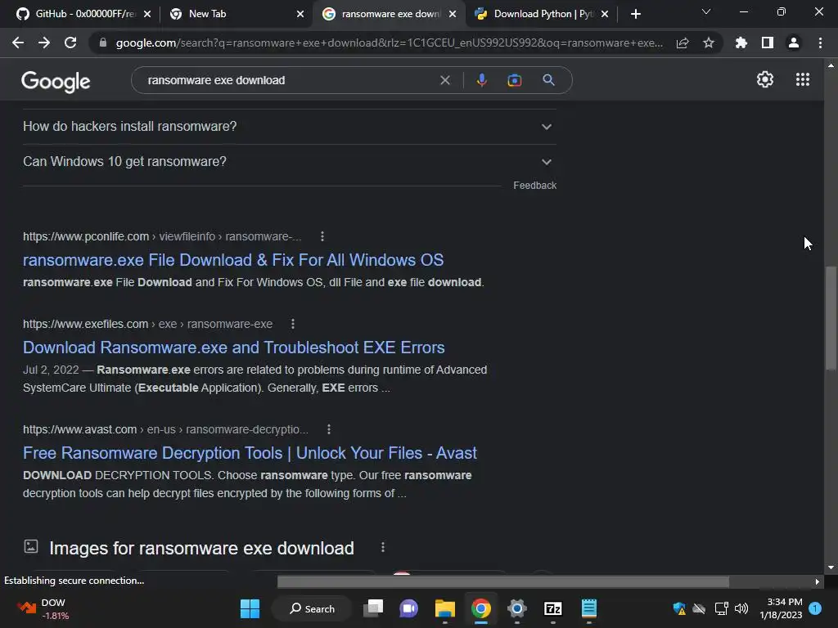Open ransomware.exe File Download & Fix link
Screen dimensions: 838x628
233,260
